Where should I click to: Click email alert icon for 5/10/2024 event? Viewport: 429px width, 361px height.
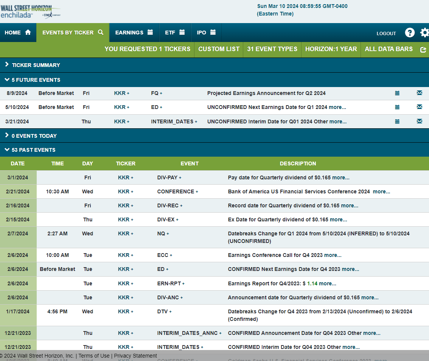(419, 107)
